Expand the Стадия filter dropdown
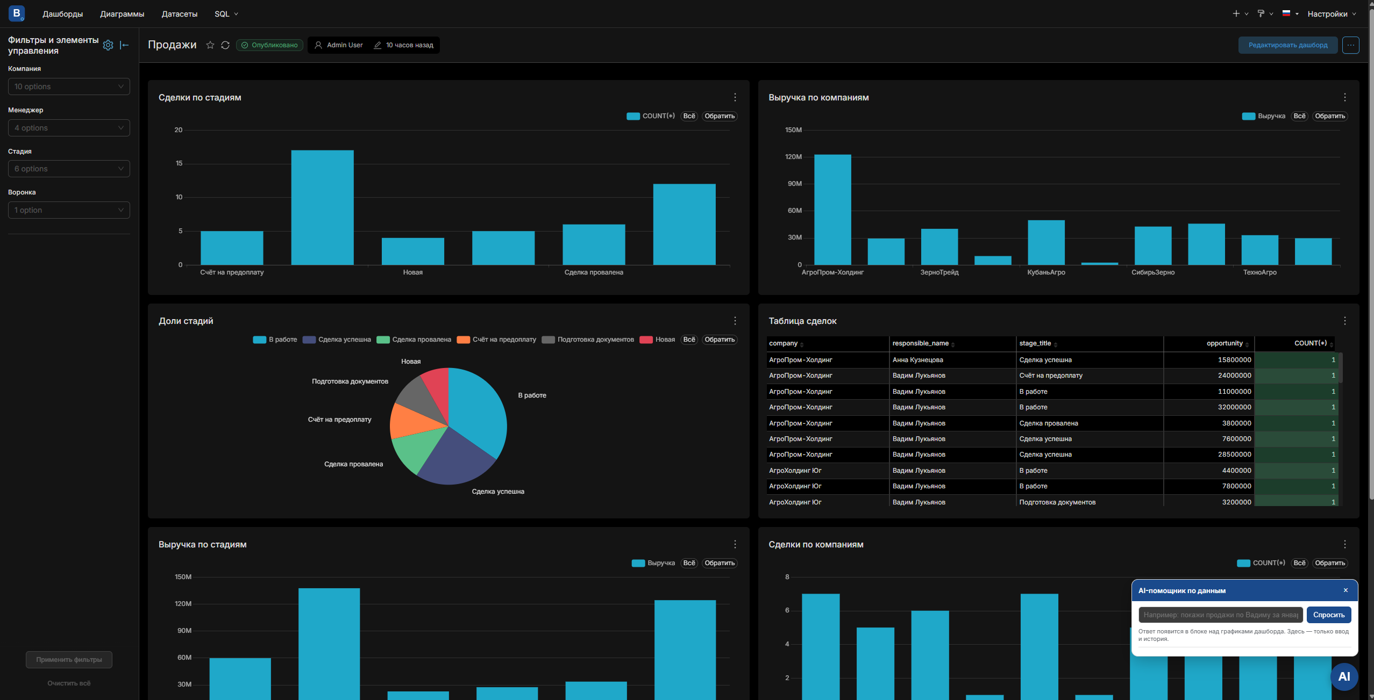The image size is (1374, 700). point(69,169)
